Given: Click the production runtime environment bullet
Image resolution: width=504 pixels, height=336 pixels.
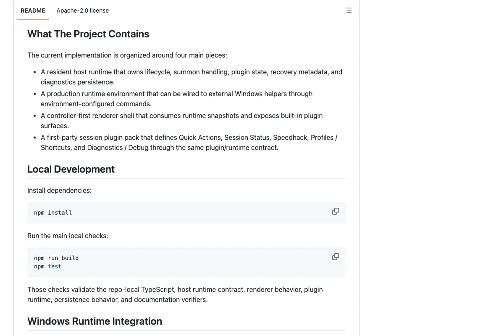Looking at the screenshot, I should pyautogui.click(x=176, y=99).
